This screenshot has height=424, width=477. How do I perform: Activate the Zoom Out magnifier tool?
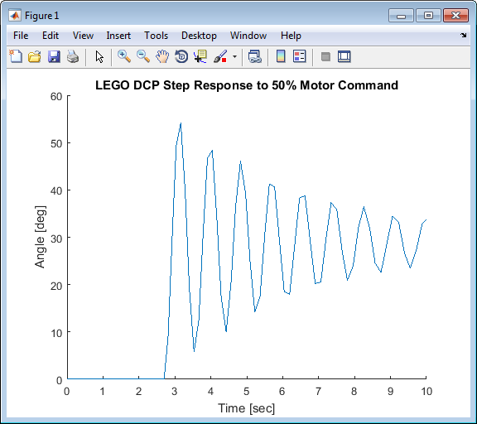click(x=143, y=56)
